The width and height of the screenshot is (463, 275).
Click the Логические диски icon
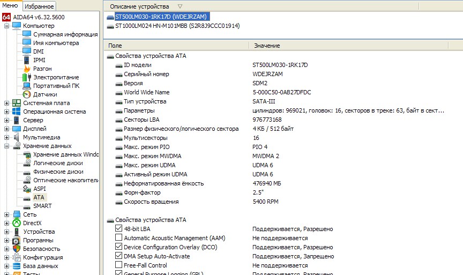point(27,163)
